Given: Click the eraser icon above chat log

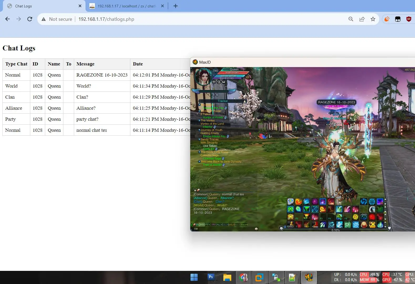Looking at the screenshot, I should coord(198,190).
